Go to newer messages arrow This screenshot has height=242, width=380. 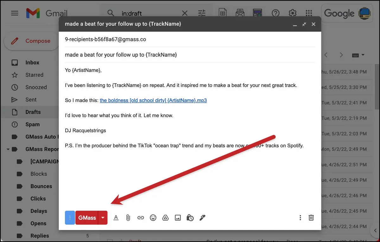(326, 55)
